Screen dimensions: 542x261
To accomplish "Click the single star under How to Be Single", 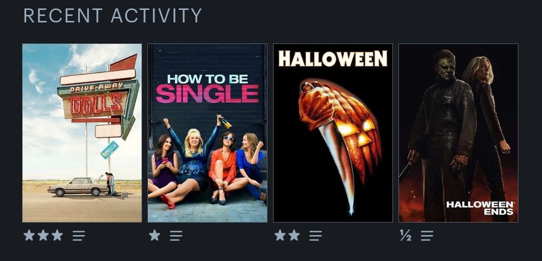I will coord(154,236).
